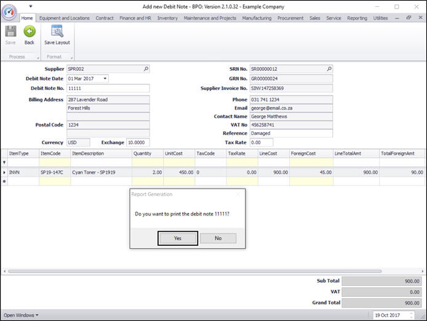Click the TotalForeignAmt column header
Screen dimensions: 427x321
click(x=402, y=153)
